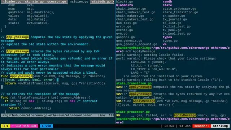This screenshot has width=231, height=130.
Task: Switch to the statedb.go vim tab
Action: pos(101,1)
